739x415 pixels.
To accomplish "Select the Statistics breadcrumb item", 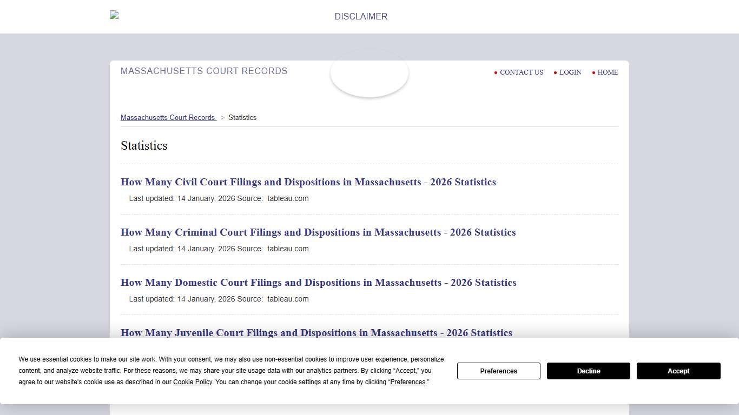I will (x=242, y=117).
